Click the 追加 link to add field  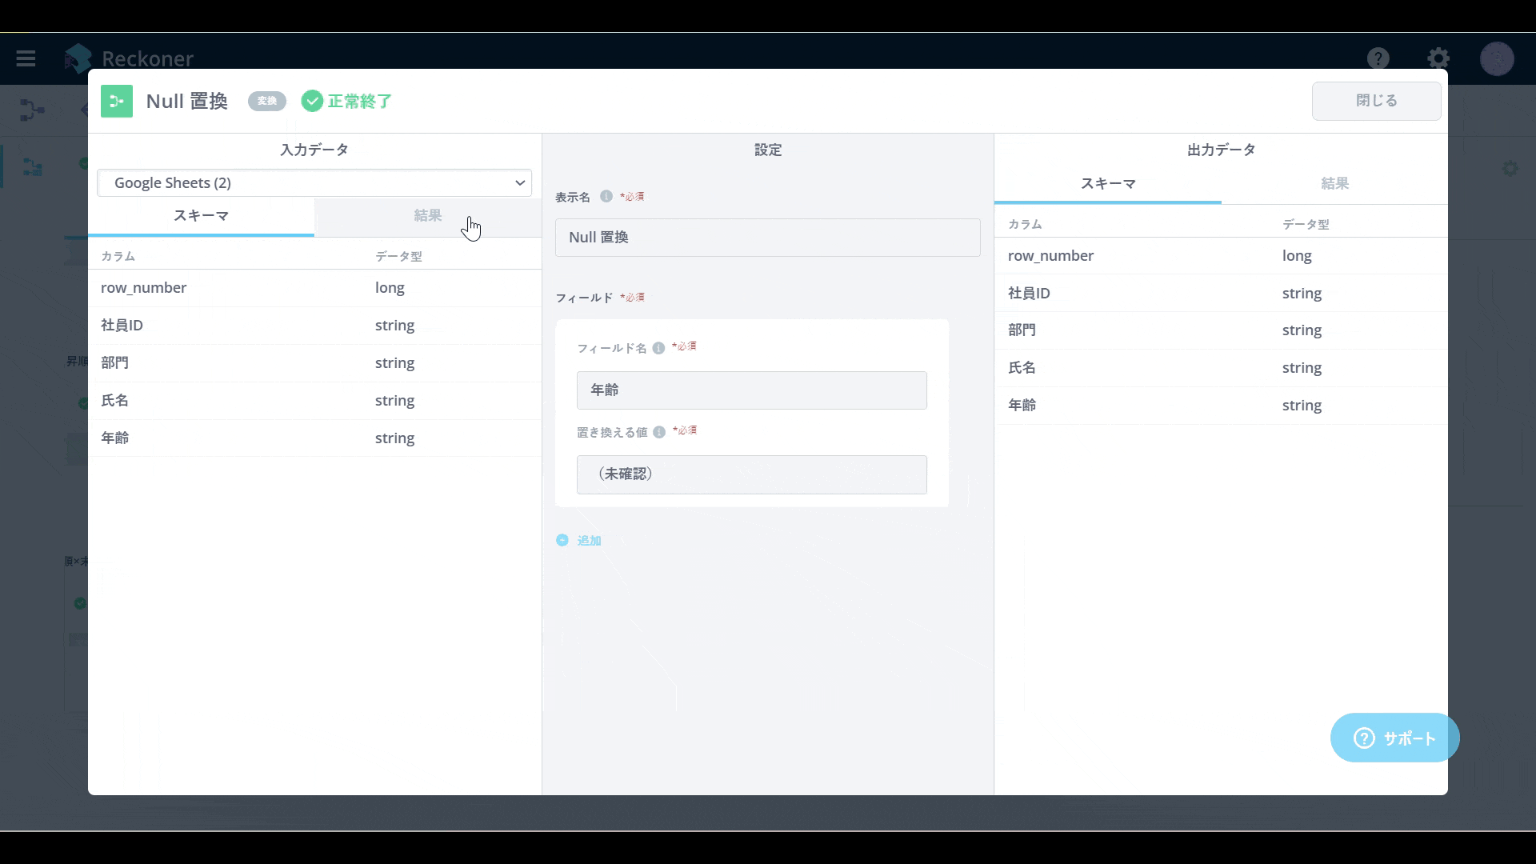click(x=589, y=541)
